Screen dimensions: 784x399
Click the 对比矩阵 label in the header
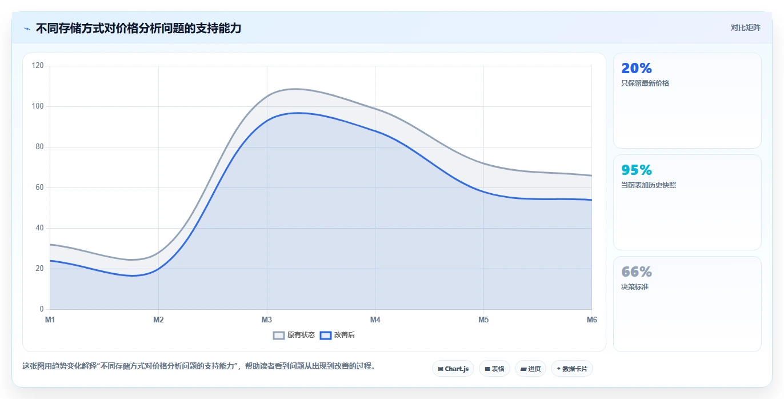tap(745, 27)
